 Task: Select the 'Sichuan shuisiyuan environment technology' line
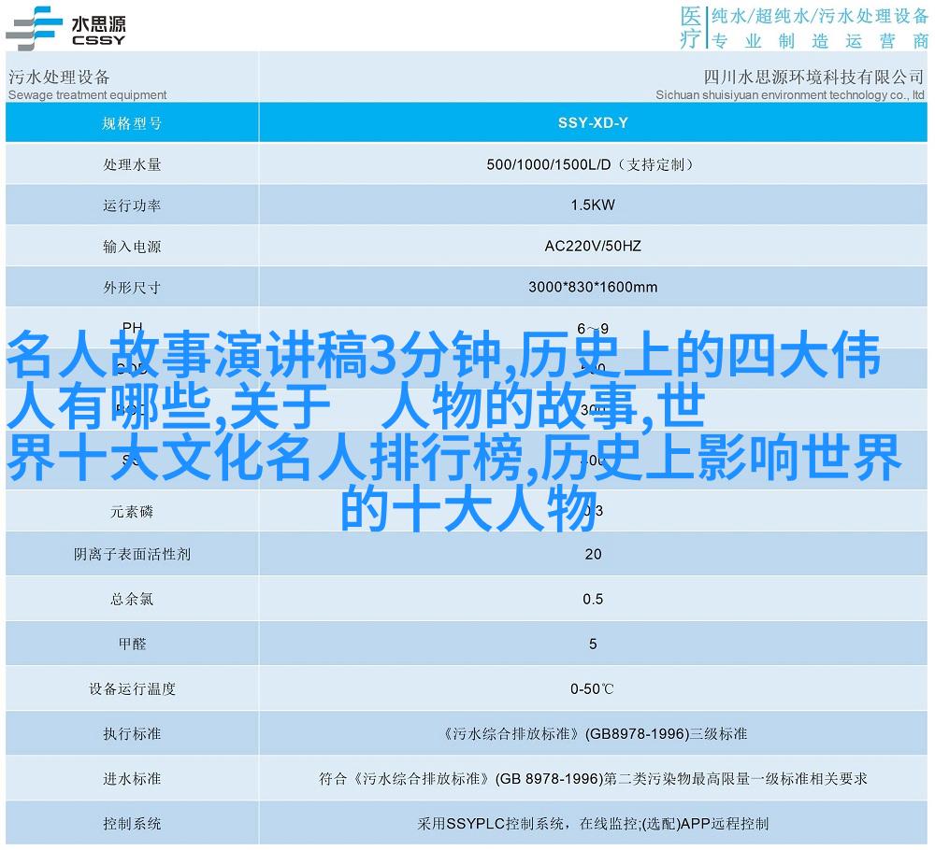point(790,94)
